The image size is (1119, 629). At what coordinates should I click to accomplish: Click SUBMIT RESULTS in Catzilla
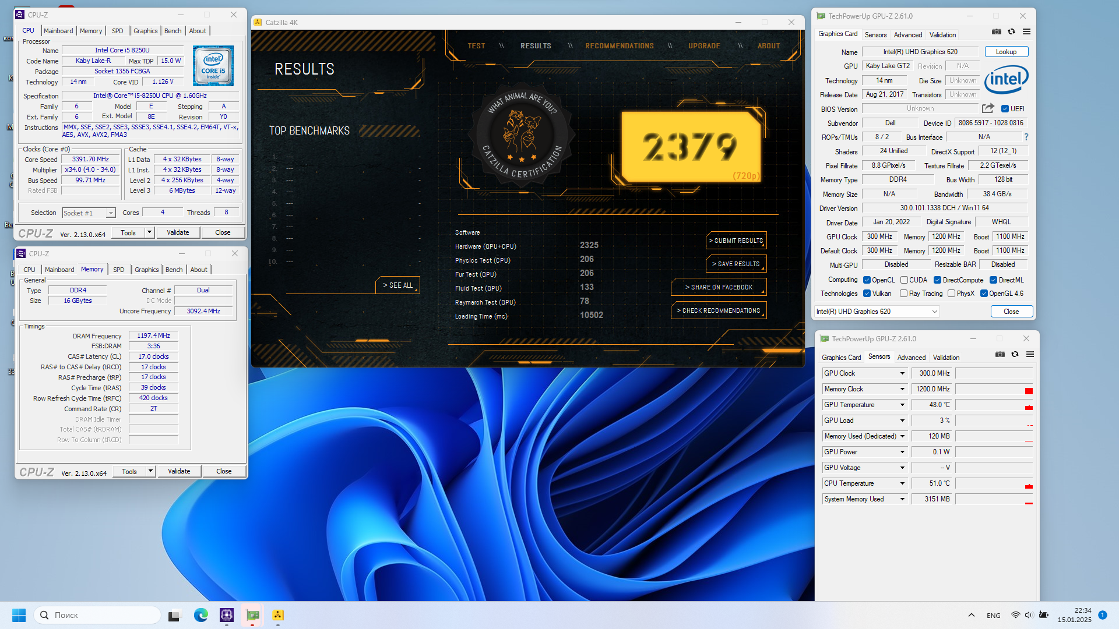736,241
